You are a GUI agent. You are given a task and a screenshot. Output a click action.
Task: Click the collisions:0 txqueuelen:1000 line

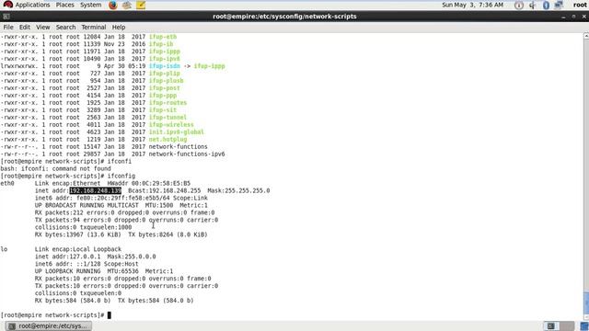coord(84,227)
